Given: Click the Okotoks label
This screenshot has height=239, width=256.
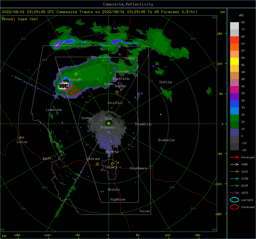Looking at the screenshot, I should (114, 190).
